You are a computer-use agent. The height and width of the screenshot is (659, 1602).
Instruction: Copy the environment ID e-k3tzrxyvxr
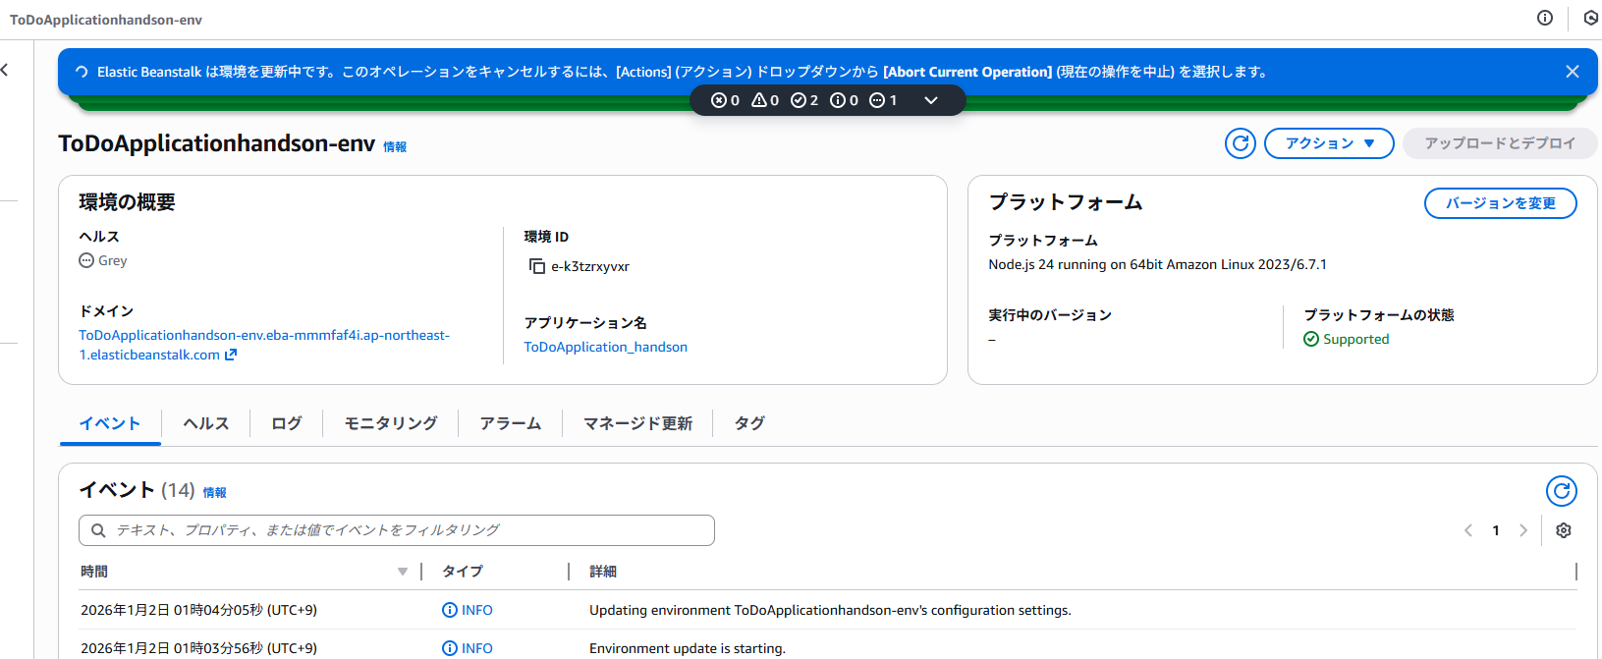pyautogui.click(x=536, y=266)
